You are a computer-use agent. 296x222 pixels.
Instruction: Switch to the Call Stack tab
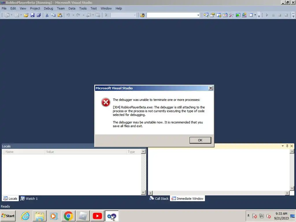pos(159,199)
